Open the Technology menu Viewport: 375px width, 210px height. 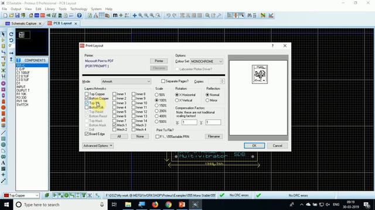click(79, 9)
